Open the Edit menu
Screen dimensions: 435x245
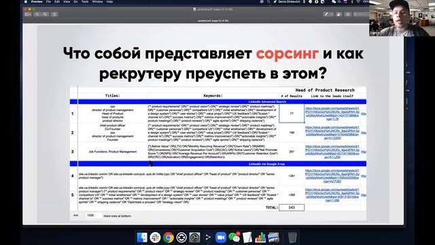pyautogui.click(x=57, y=1)
